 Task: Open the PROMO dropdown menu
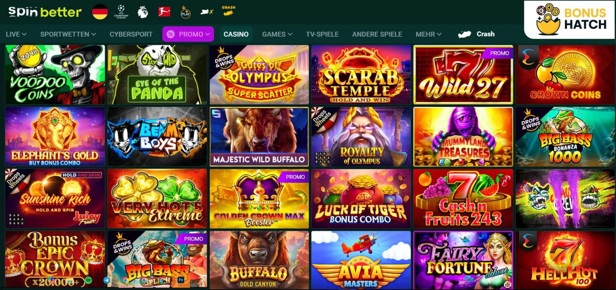(188, 34)
